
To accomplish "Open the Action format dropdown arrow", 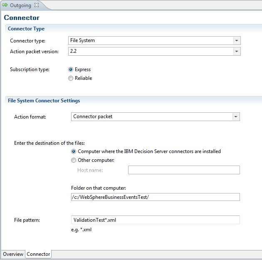I will pyautogui.click(x=236, y=116).
